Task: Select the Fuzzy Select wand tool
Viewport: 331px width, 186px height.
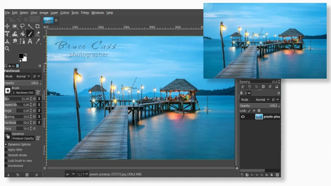Action: point(30,26)
